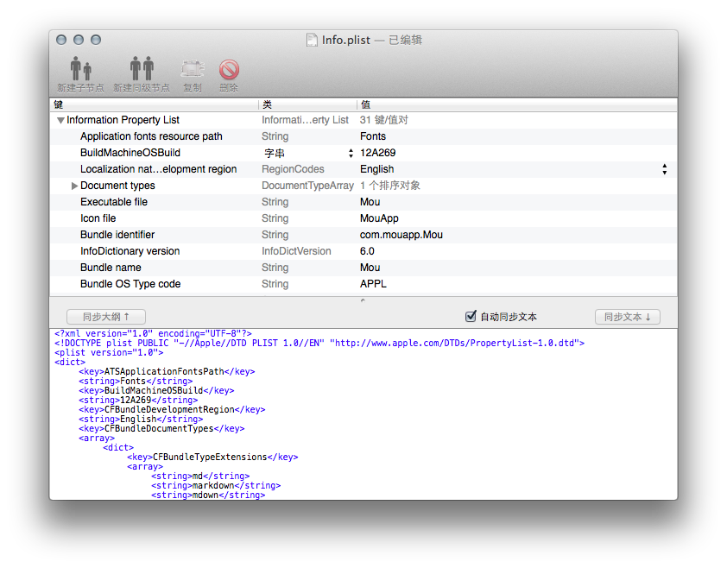Click the RegionCodes type cell
This screenshot has width=727, height=568.
click(x=293, y=169)
